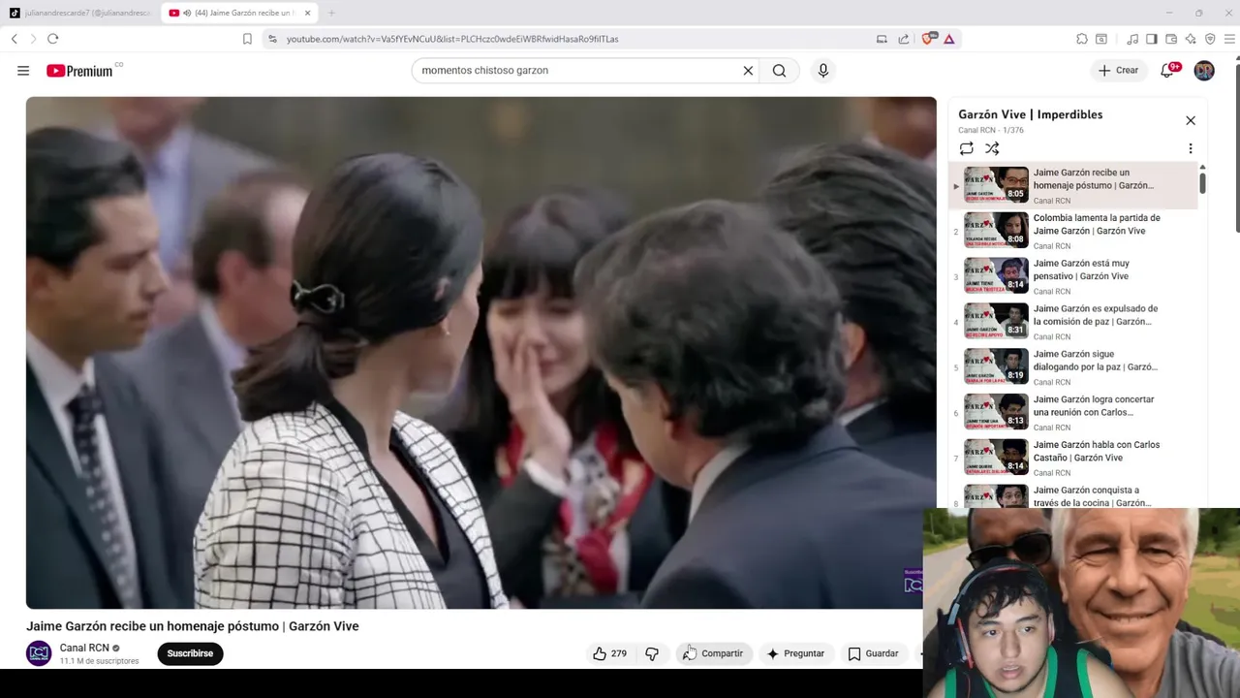Close the Garzón Vive playlist panel

(x=1191, y=120)
